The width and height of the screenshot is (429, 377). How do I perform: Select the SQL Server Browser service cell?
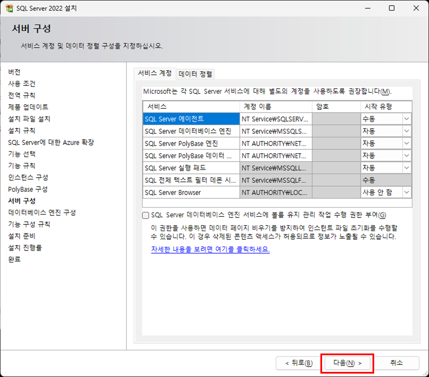[x=191, y=192]
